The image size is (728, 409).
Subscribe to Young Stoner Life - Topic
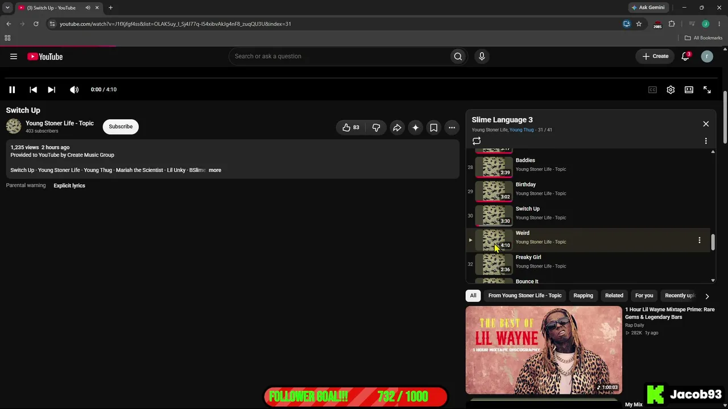(x=121, y=127)
